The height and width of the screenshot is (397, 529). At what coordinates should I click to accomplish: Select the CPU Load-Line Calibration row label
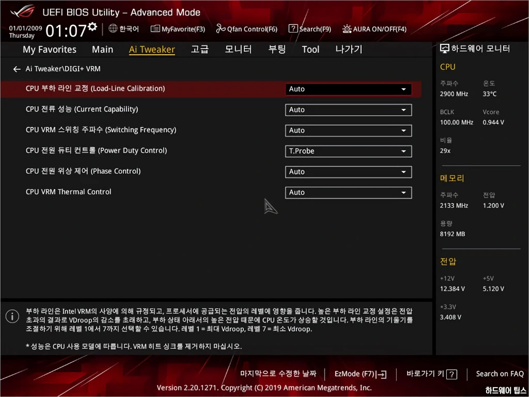(x=95, y=88)
